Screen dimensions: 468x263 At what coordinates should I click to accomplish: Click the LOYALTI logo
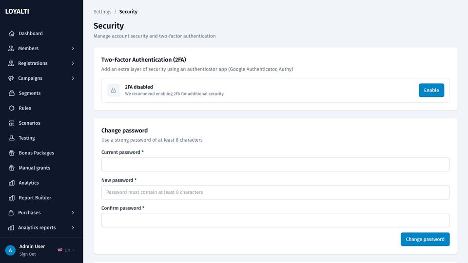click(17, 11)
